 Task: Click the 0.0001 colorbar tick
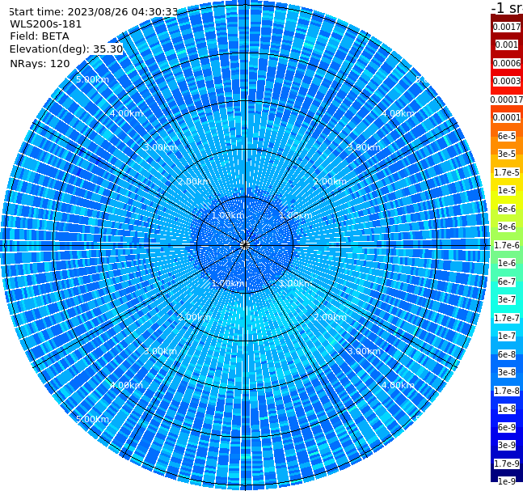pyautogui.click(x=507, y=117)
